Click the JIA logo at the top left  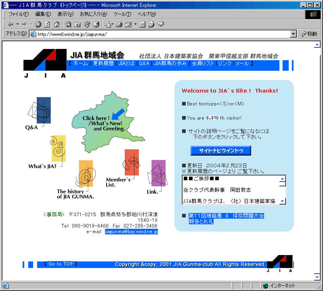pyautogui.click(x=45, y=63)
